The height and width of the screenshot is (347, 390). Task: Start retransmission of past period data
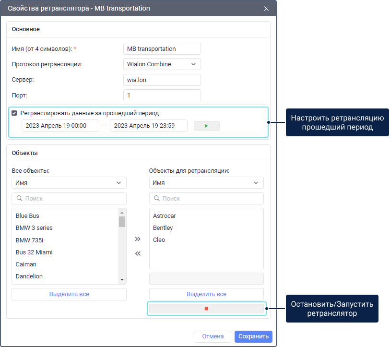click(x=206, y=126)
